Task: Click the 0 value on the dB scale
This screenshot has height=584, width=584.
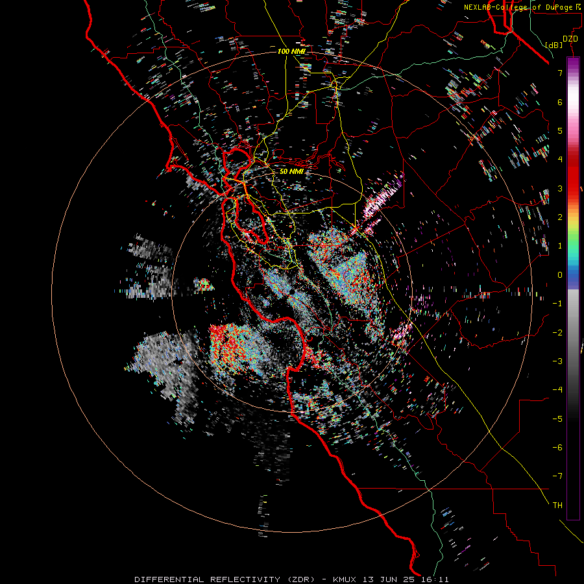Action: coord(560,275)
